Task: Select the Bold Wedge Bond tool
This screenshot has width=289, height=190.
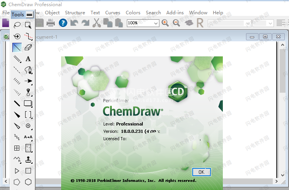Action: pyautogui.click(x=17, y=115)
